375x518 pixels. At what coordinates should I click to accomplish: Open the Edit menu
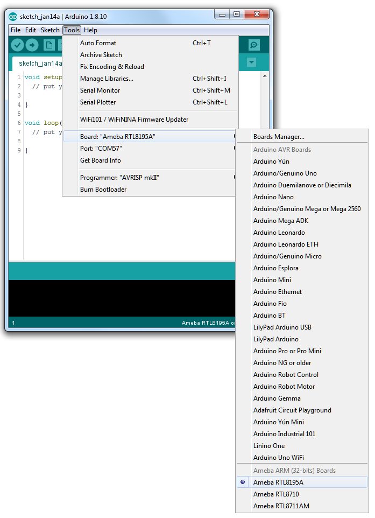30,30
